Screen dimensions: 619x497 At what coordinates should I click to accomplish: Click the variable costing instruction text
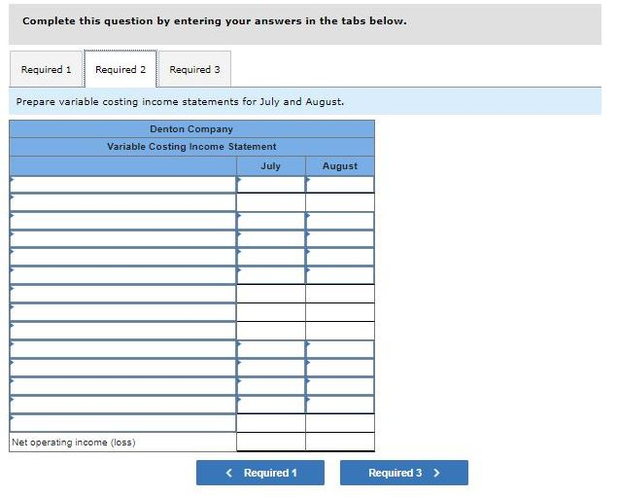(x=180, y=102)
